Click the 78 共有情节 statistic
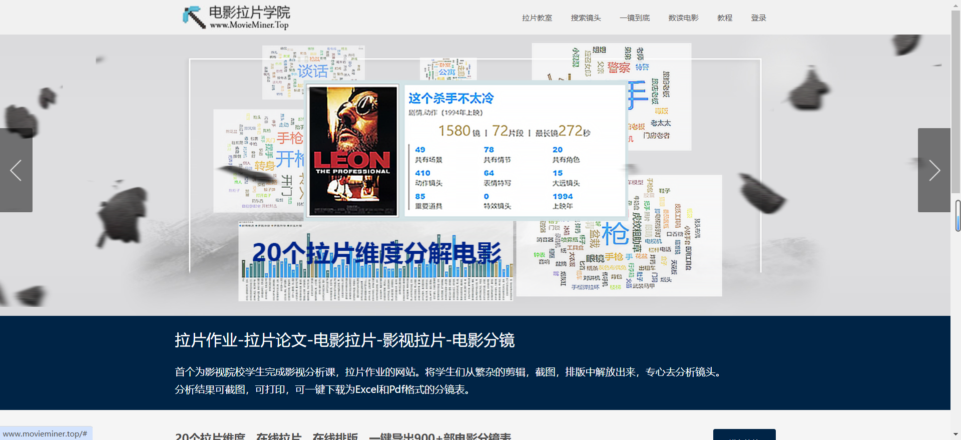The image size is (961, 440). pos(497,154)
